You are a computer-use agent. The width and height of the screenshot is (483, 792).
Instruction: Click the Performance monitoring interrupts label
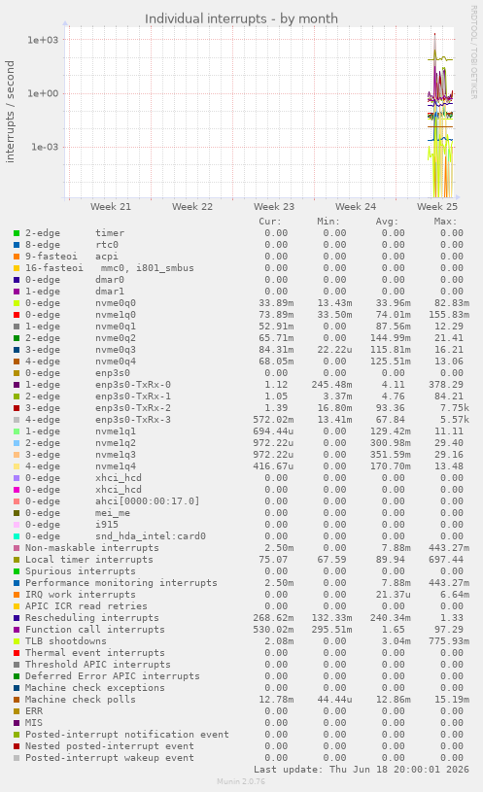point(121,583)
